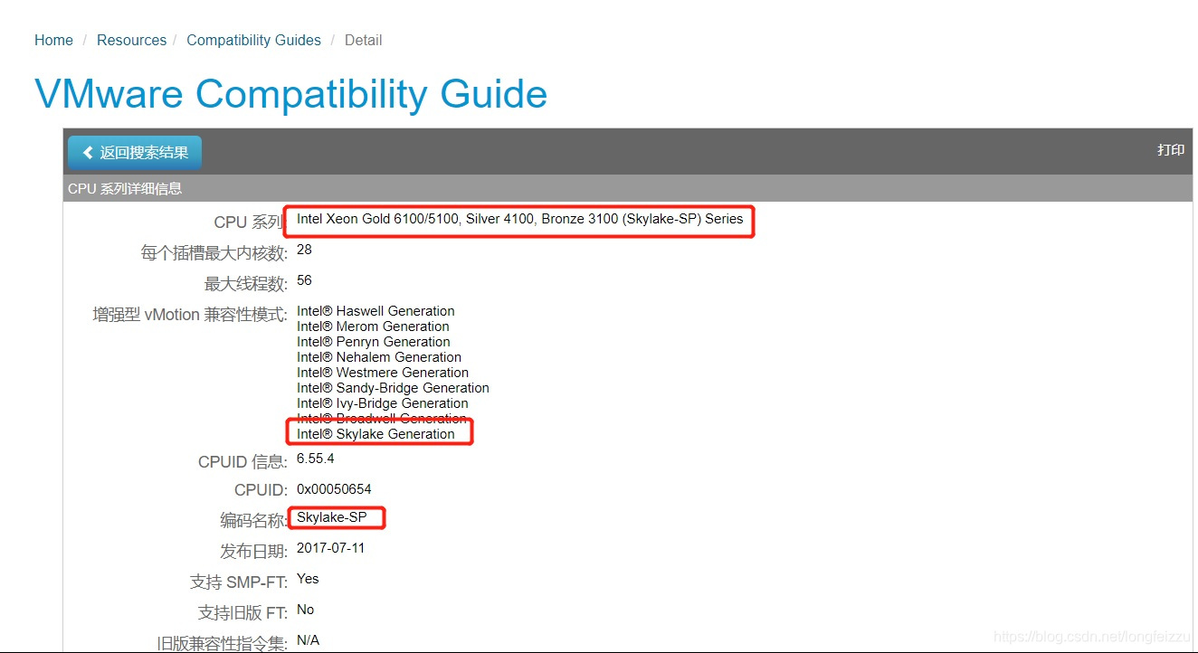
Task: Click the 打印 print link
Action: (x=1171, y=150)
